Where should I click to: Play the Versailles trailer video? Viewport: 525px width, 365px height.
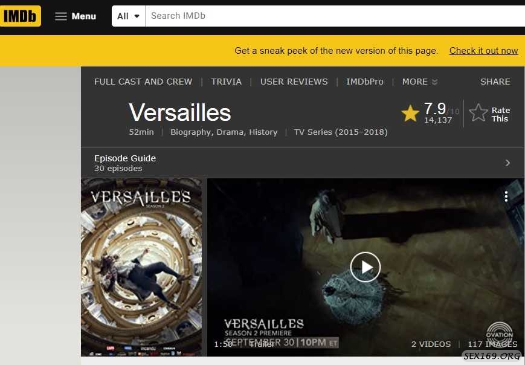click(x=365, y=267)
